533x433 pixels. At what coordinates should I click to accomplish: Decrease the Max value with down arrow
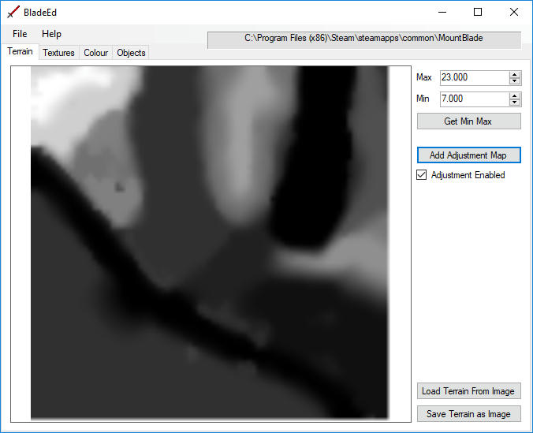[x=515, y=81]
